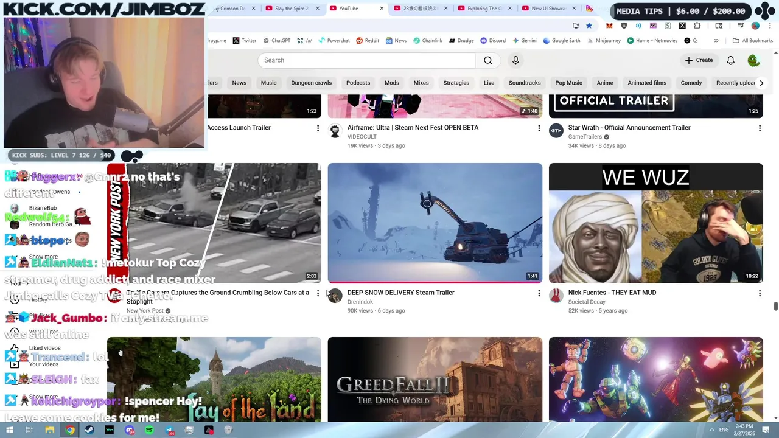Image resolution: width=779 pixels, height=438 pixels.
Task: Open Windows Start menu
Action: [x=10, y=430]
